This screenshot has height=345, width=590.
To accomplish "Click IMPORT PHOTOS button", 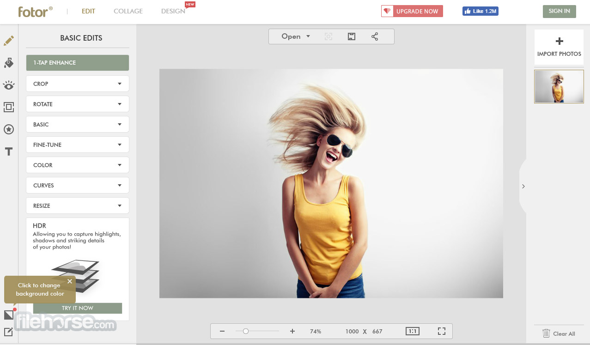I will (x=559, y=48).
